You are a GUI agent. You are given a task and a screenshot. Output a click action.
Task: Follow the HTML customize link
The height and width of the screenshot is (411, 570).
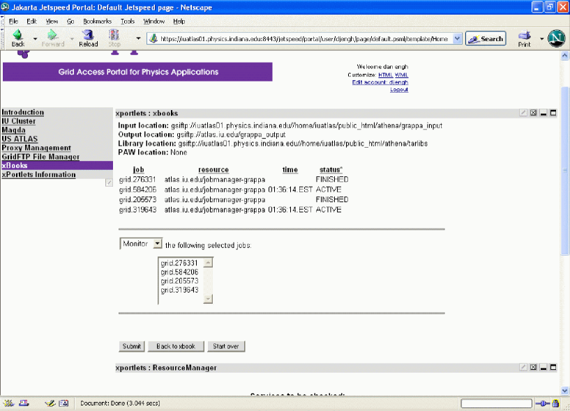(x=385, y=75)
